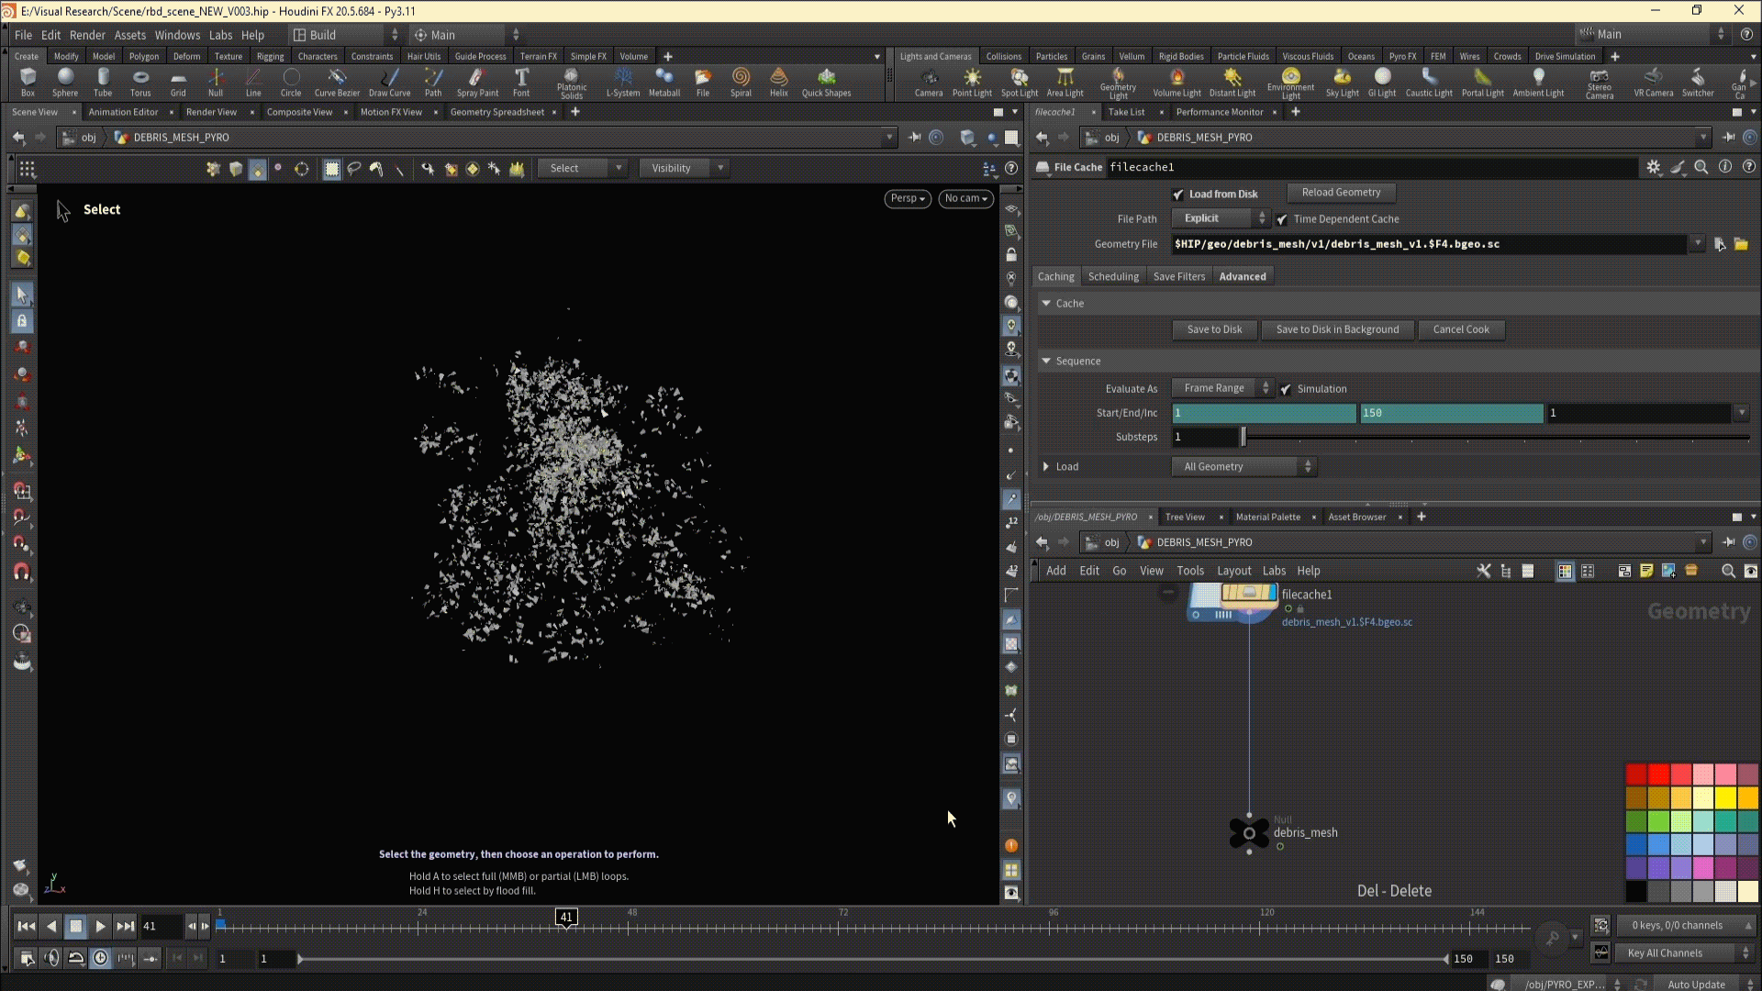Expand the Load section
The width and height of the screenshot is (1762, 991).
[1046, 467]
